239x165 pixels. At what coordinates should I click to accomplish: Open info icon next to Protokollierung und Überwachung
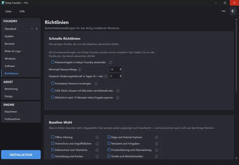click(156, 150)
